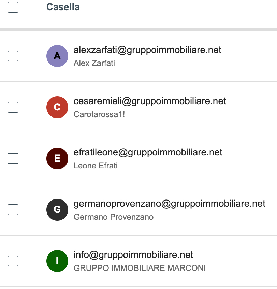Image resolution: width=277 pixels, height=289 pixels.
Task: Open cesaremieli@gruppoimmobiliare.net mailbox
Action: (150, 101)
